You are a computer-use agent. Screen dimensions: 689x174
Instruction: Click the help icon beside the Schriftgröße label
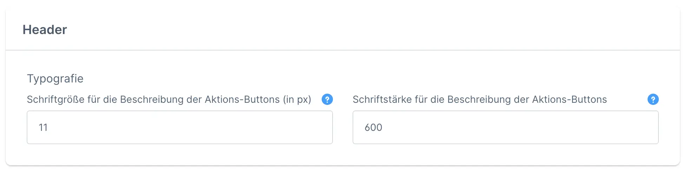pyautogui.click(x=327, y=100)
